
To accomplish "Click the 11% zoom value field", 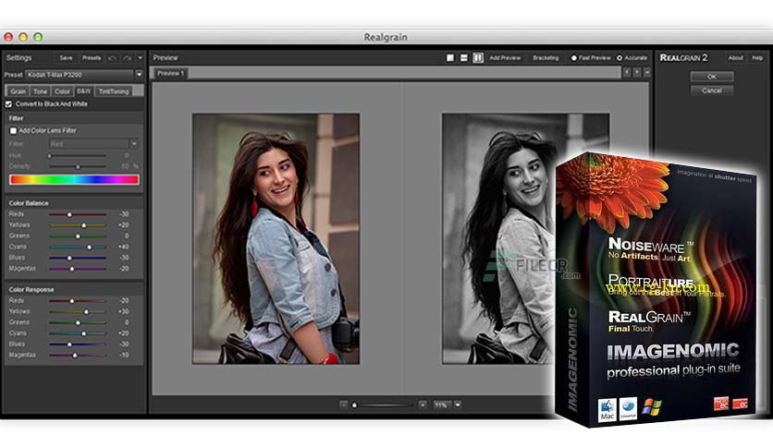I will pos(441,405).
